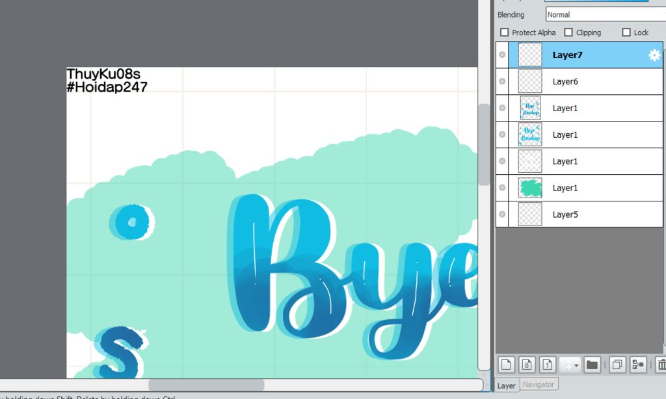Click the canvas horizontal scrollbar thumb
This screenshot has height=399, width=666.
pos(206,385)
